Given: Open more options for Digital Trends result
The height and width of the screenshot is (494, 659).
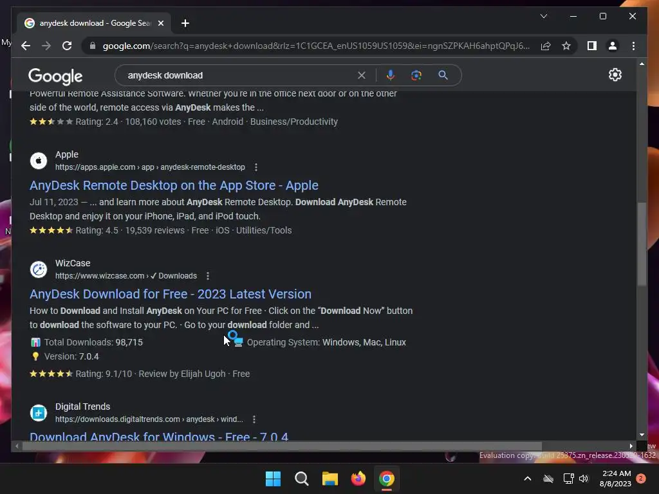Looking at the screenshot, I should pyautogui.click(x=254, y=419).
